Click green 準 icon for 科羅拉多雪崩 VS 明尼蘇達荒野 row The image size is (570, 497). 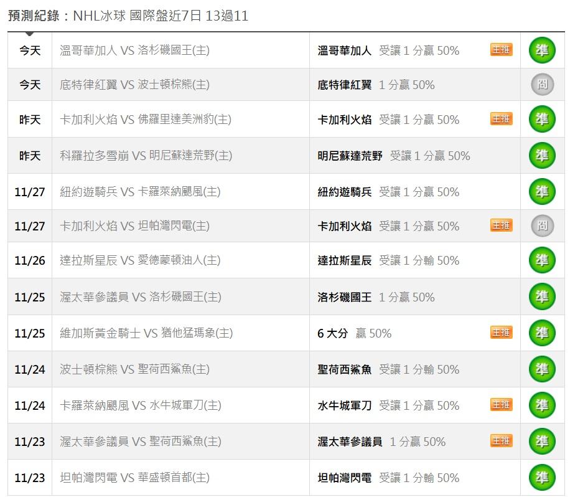[542, 155]
